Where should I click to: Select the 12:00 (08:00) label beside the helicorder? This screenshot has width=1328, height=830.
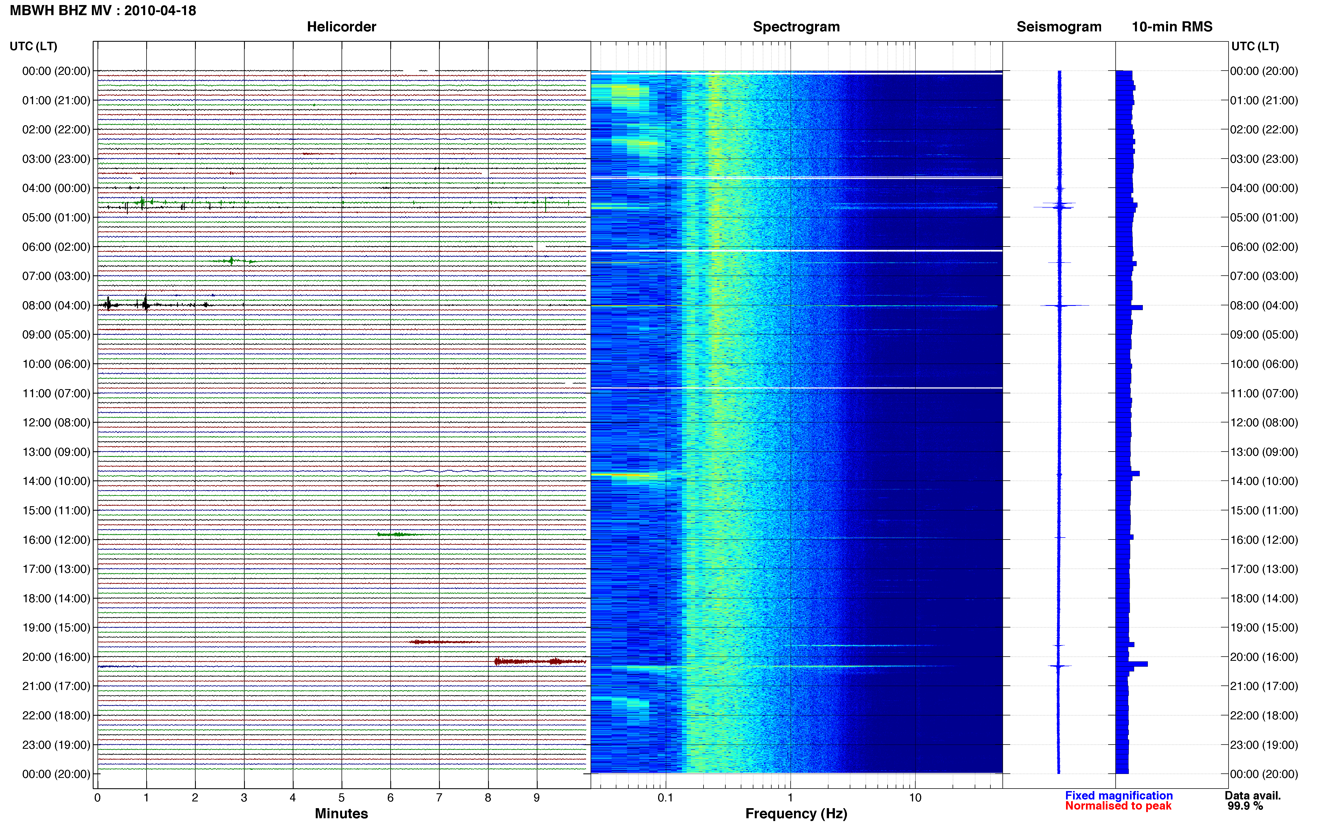click(56, 423)
